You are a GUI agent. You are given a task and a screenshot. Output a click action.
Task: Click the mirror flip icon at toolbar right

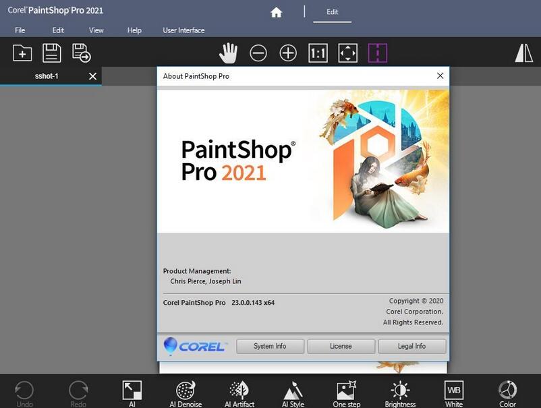pyautogui.click(x=523, y=53)
